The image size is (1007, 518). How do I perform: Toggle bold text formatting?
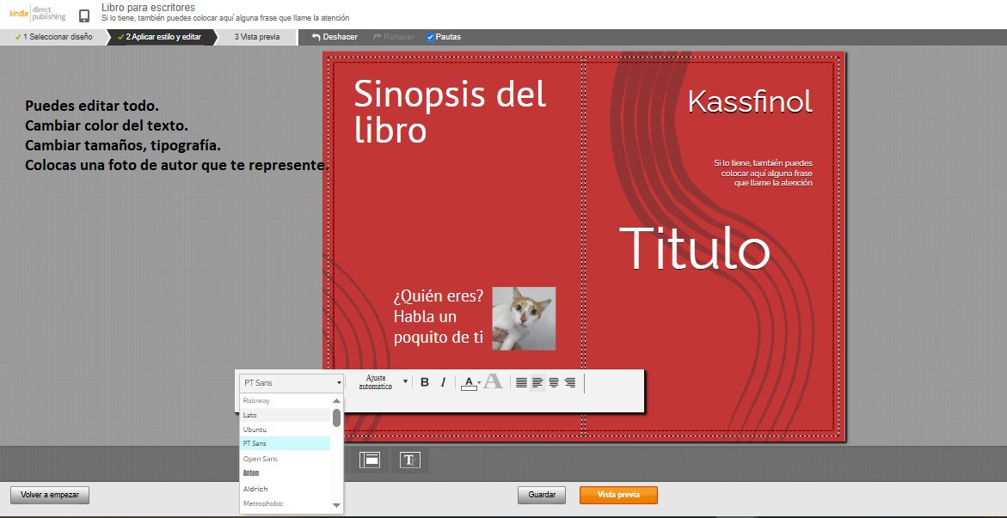(x=425, y=382)
